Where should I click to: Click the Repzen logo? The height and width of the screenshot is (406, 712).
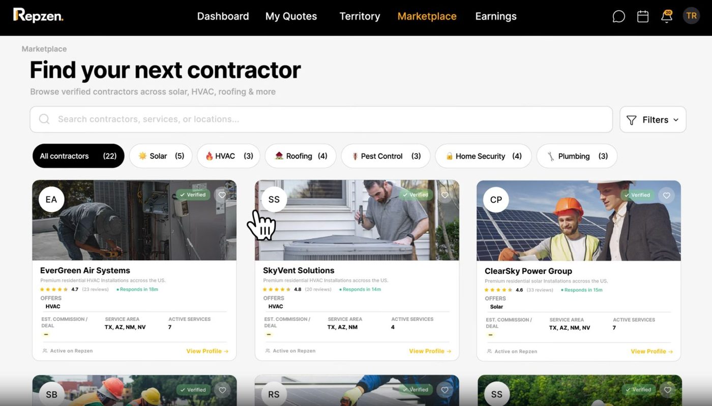click(38, 16)
